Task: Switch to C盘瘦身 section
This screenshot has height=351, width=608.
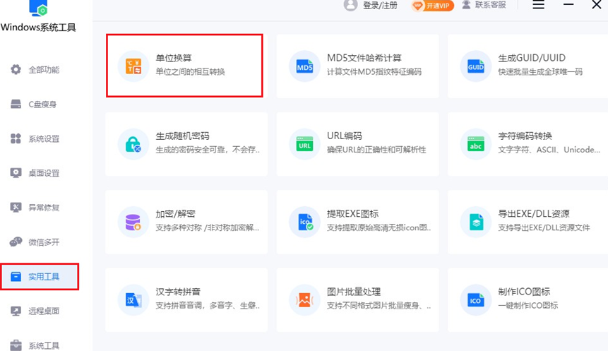Action: point(42,105)
